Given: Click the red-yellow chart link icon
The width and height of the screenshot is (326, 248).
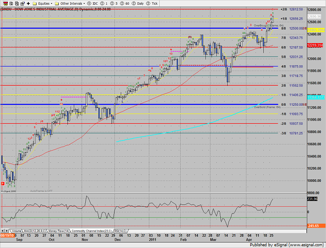Looking at the screenshot, I should point(5,3).
